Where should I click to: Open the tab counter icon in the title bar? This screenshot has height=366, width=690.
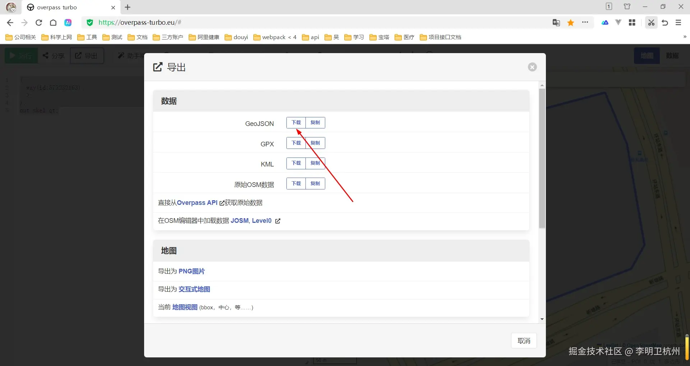point(609,6)
